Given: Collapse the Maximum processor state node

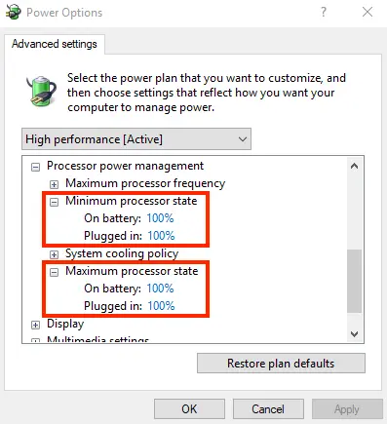Looking at the screenshot, I should 54,272.
